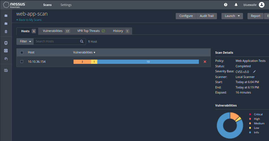Click the 1 Host count label

tap(92, 42)
